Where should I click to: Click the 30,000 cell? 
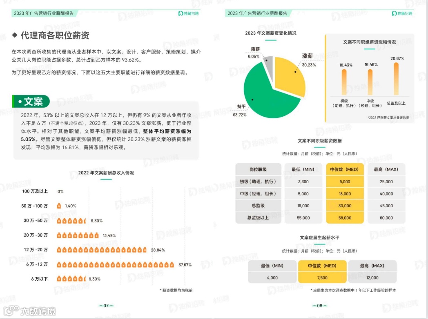point(345,206)
